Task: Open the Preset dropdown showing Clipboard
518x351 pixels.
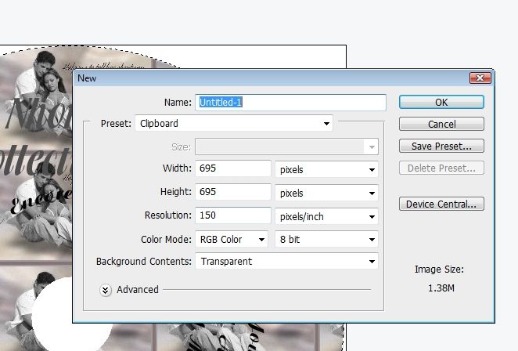Action: point(234,123)
